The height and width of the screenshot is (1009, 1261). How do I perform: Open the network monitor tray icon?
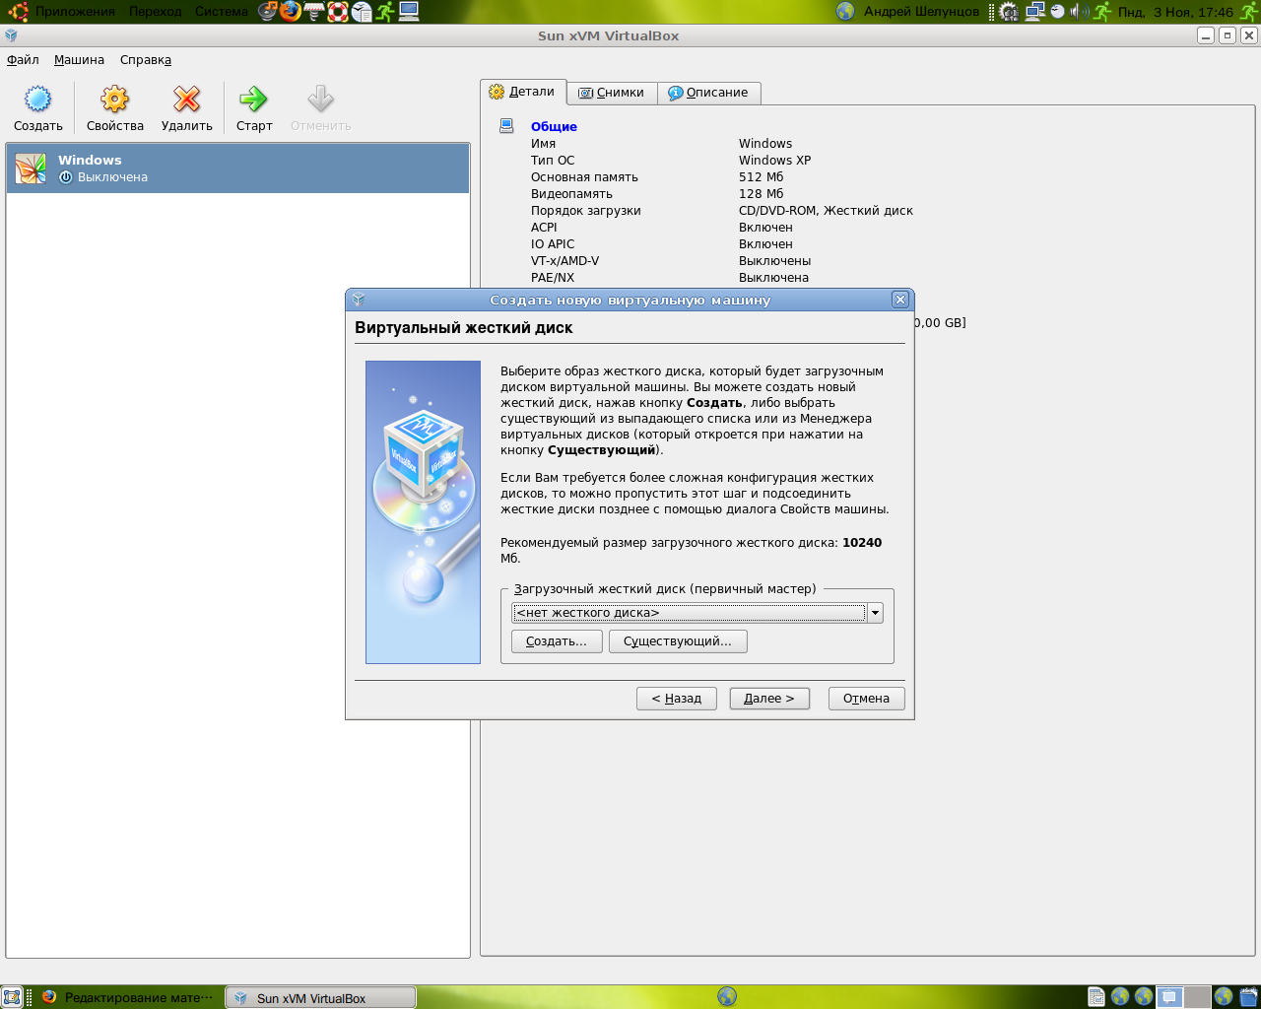click(x=1034, y=12)
